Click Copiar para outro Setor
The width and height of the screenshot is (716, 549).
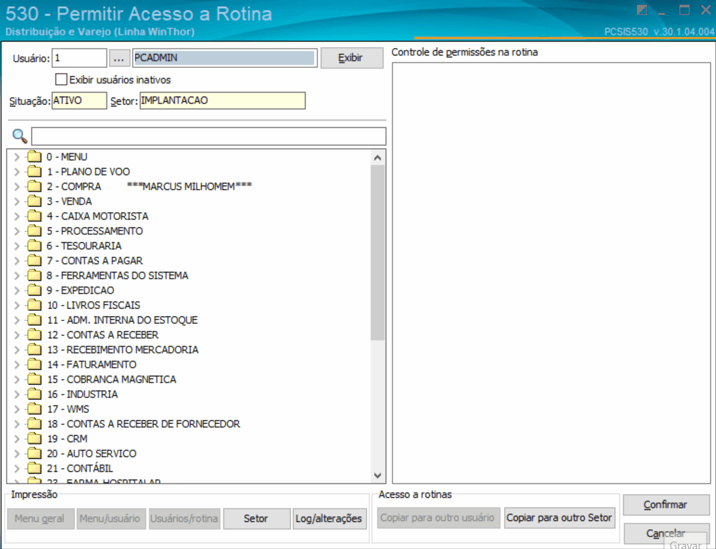pyautogui.click(x=559, y=518)
